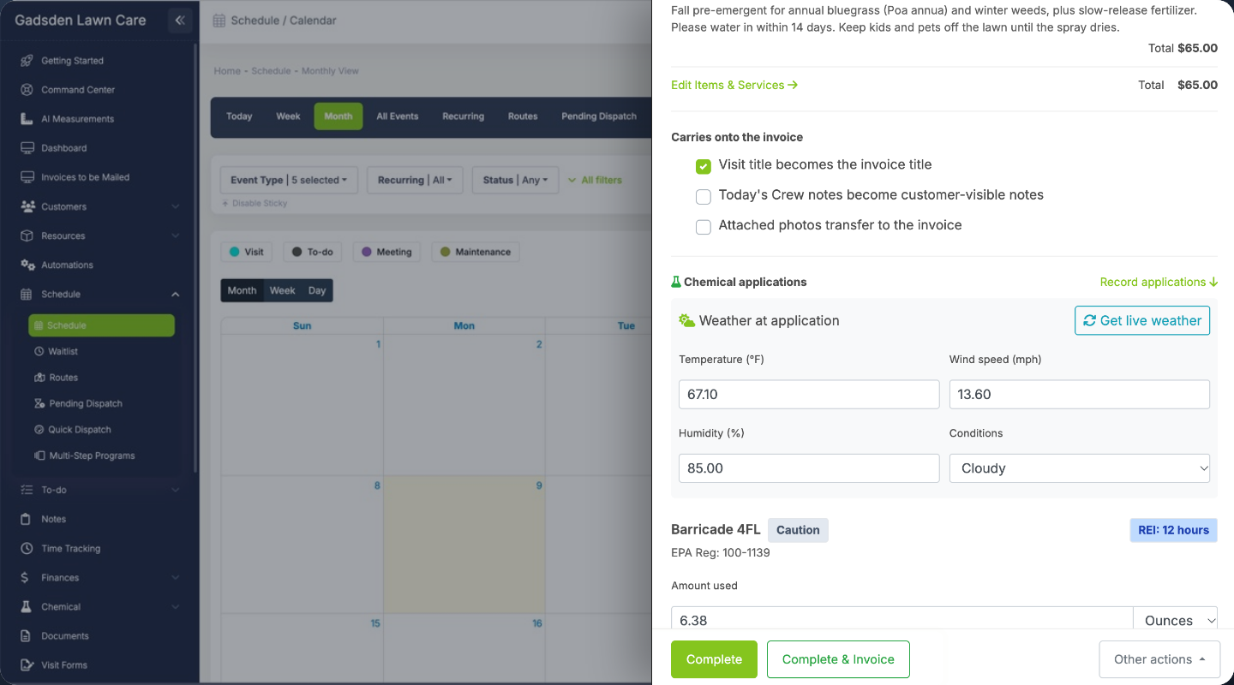Click the Time Tracking clock icon
This screenshot has width=1234, height=685.
27,548
